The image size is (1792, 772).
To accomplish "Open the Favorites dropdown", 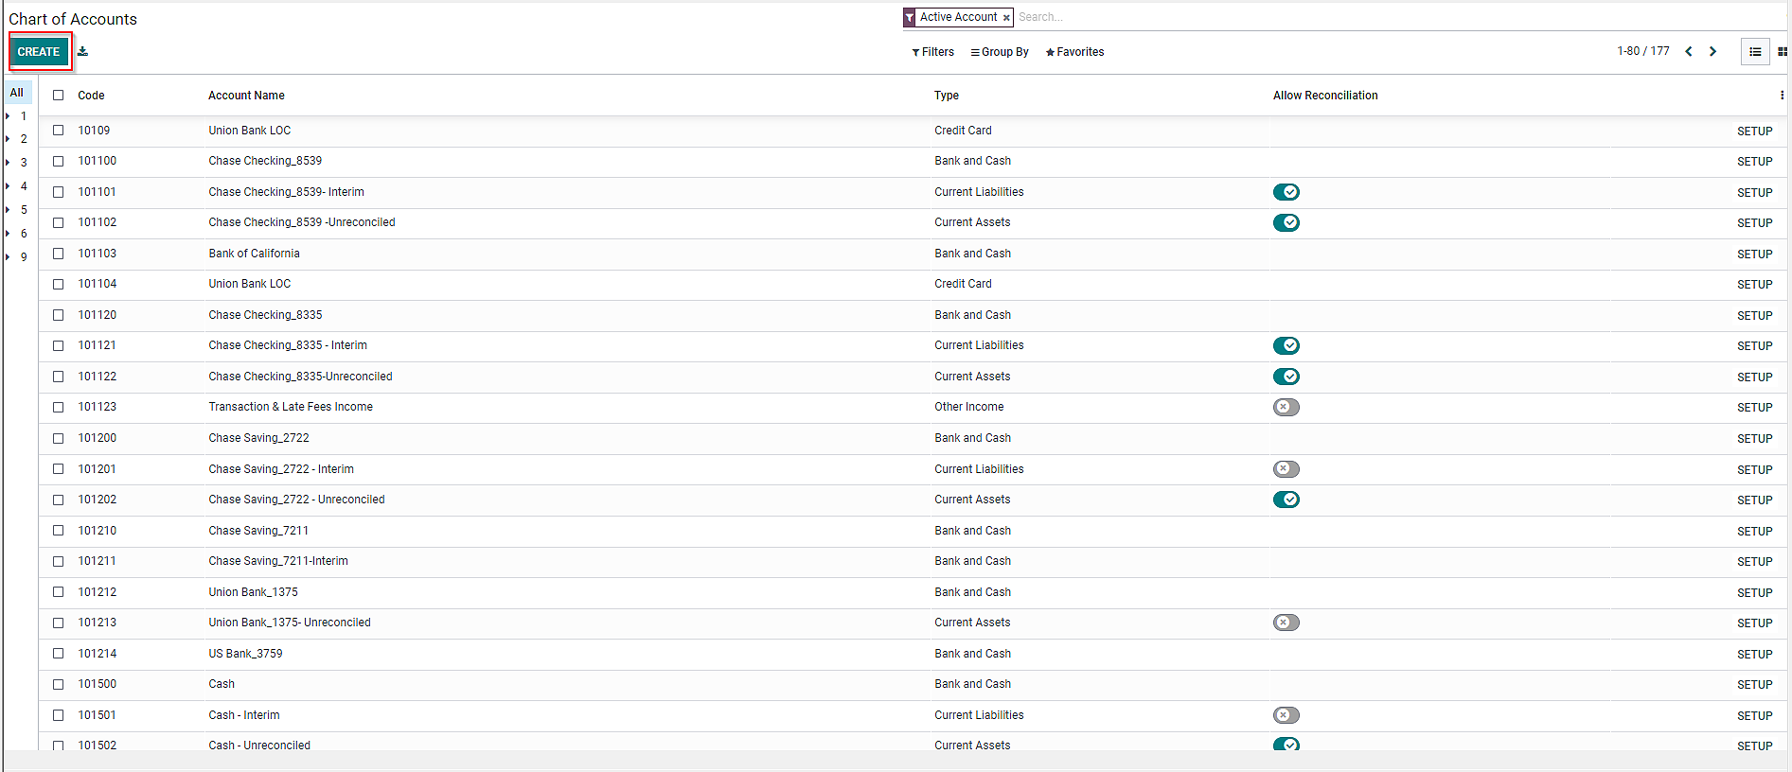I will (x=1074, y=52).
